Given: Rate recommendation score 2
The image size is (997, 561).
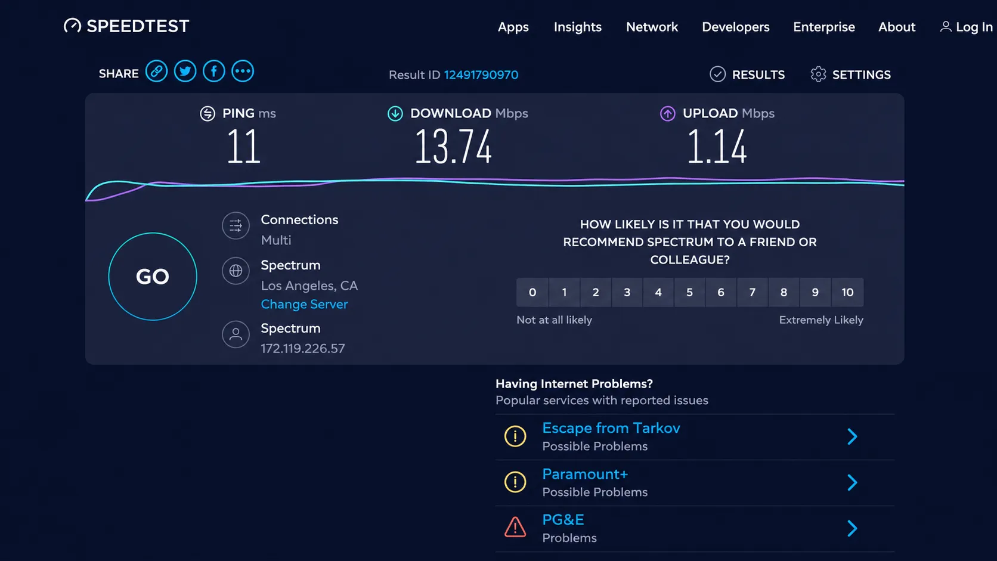Looking at the screenshot, I should 596,292.
